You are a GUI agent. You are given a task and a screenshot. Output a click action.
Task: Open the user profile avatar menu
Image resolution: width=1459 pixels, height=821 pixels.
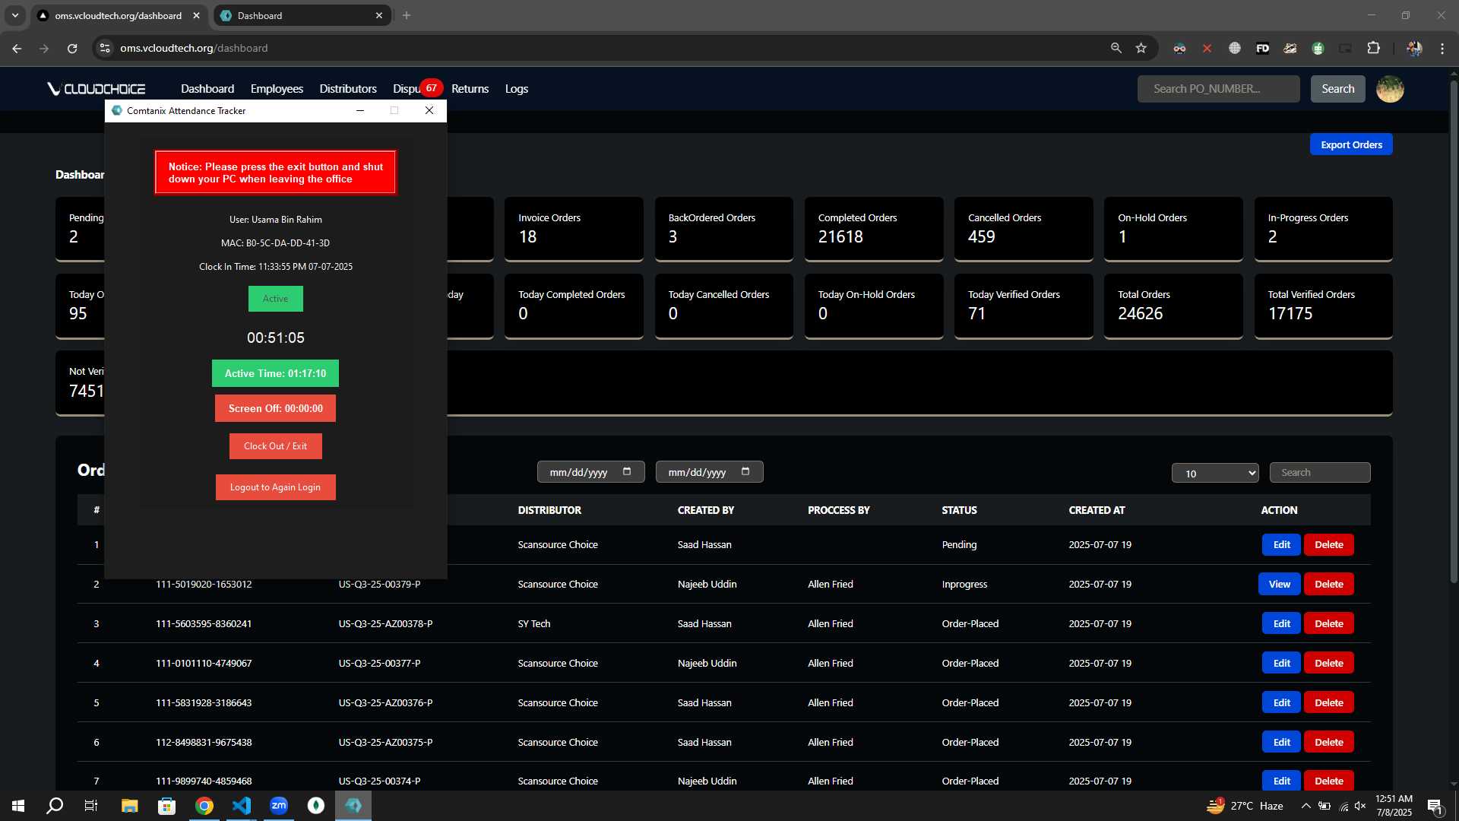[x=1390, y=89]
